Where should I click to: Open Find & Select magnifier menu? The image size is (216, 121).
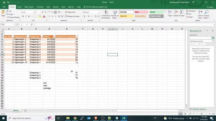206,14
